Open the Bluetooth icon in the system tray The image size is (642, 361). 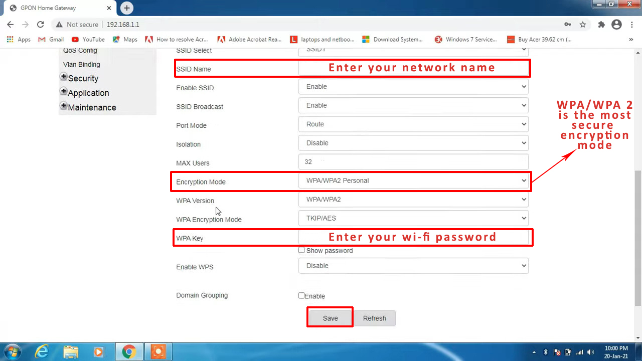click(x=545, y=352)
